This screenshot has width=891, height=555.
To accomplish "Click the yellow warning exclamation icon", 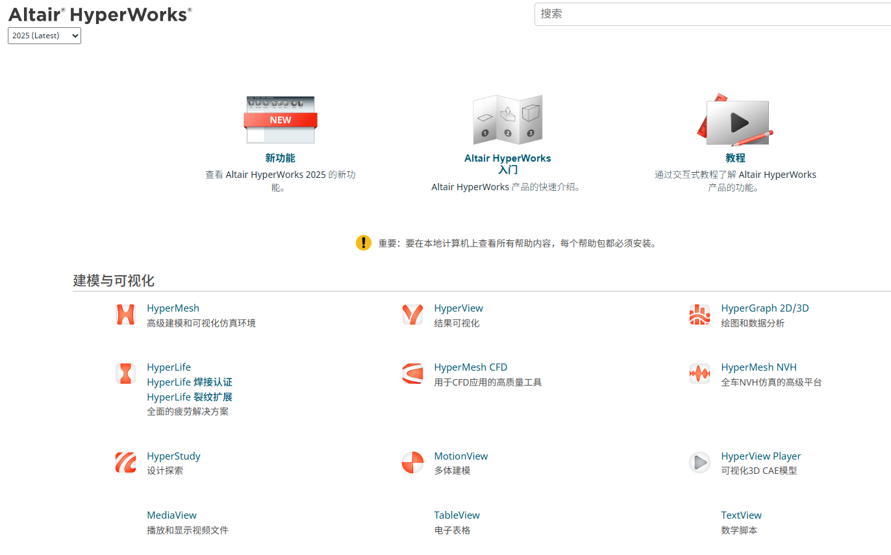I will (x=364, y=242).
